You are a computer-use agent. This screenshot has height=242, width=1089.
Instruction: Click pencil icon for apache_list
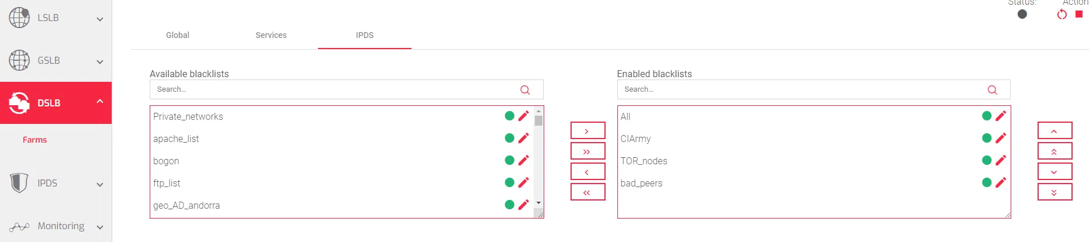[523, 138]
